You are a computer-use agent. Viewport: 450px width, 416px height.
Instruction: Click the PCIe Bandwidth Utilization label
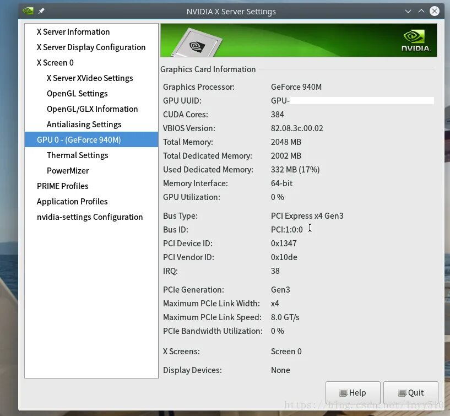click(213, 331)
